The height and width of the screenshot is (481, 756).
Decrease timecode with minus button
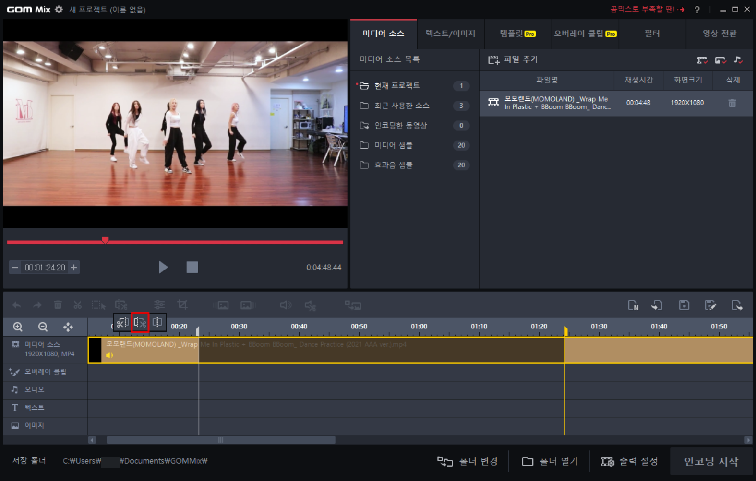pos(15,268)
